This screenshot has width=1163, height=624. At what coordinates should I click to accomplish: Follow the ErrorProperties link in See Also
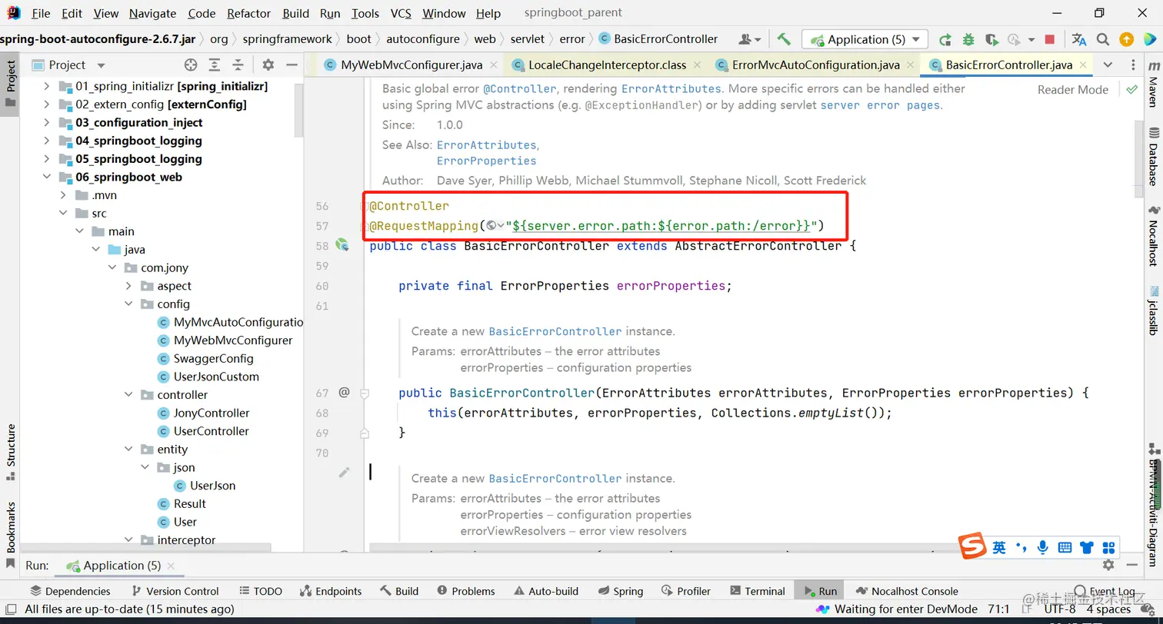pyautogui.click(x=486, y=161)
